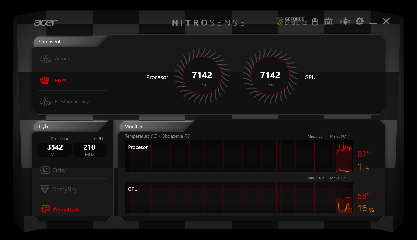Click the Monitor panel header

click(x=157, y=127)
